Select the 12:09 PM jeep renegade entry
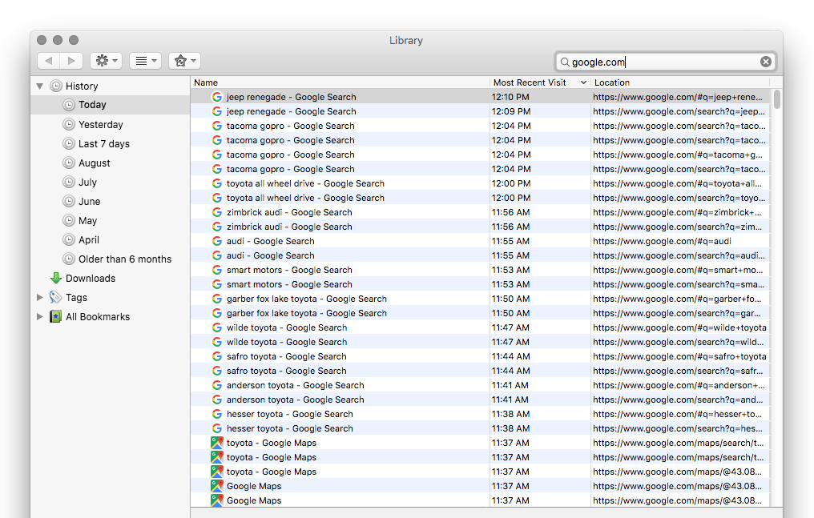This screenshot has height=518, width=814. (x=480, y=111)
